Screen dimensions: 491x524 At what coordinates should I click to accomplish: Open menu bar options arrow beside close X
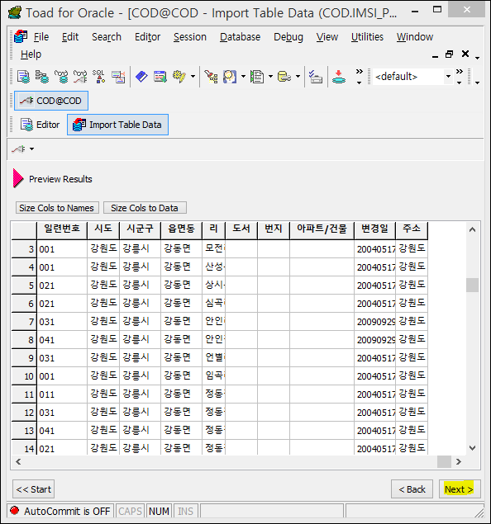click(x=477, y=58)
